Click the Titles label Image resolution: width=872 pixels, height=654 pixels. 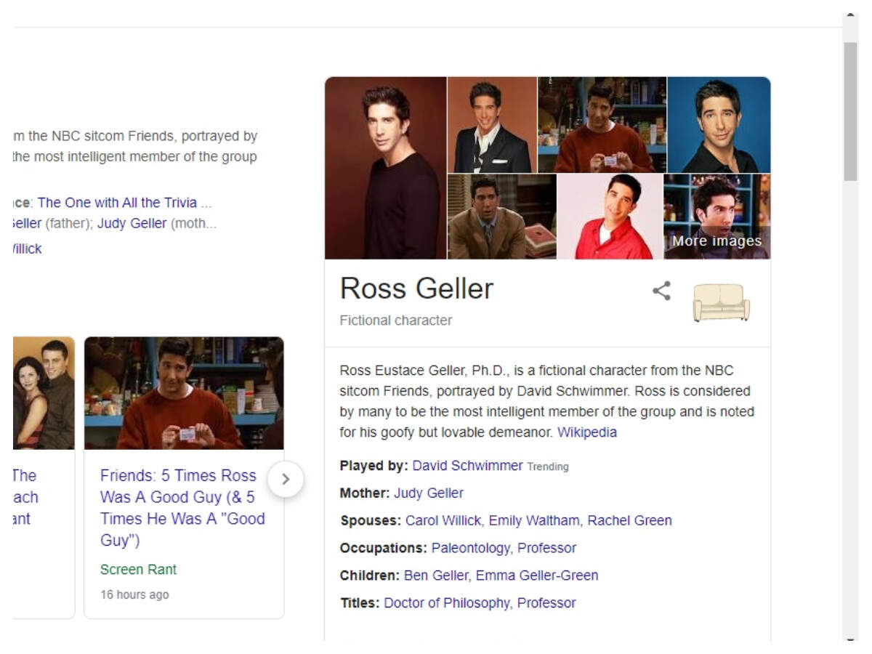pyautogui.click(x=360, y=603)
